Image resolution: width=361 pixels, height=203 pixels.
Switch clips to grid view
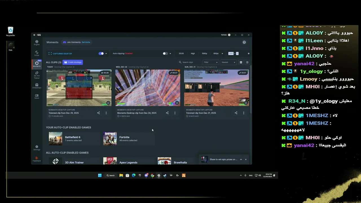coord(241,62)
